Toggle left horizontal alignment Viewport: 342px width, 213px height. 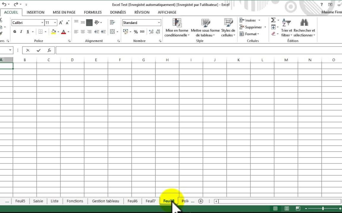76,32
